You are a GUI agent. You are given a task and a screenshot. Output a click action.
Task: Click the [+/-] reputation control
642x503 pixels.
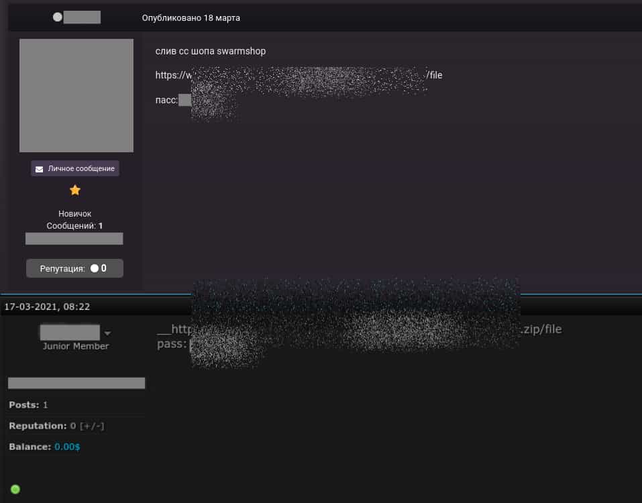click(x=92, y=426)
